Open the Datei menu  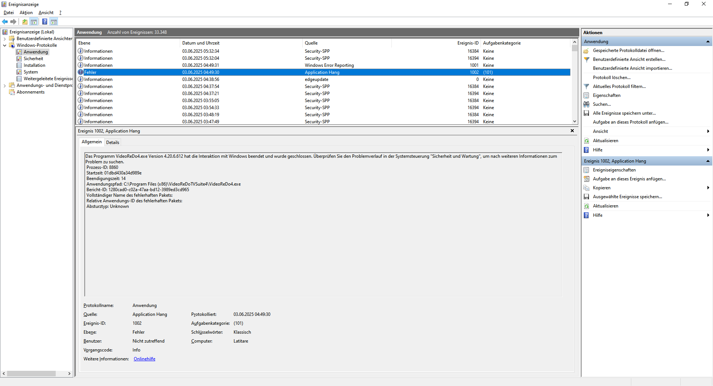click(9, 13)
